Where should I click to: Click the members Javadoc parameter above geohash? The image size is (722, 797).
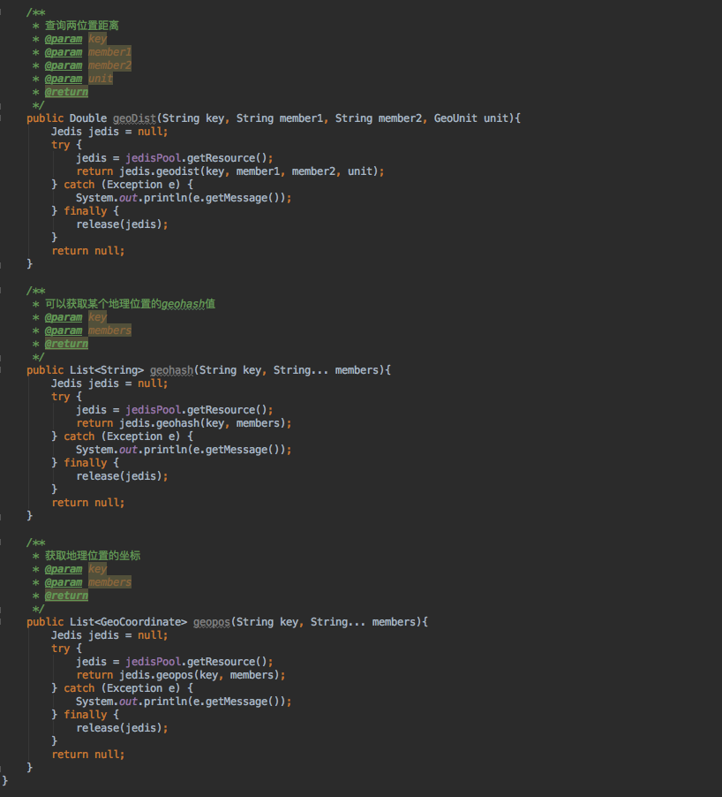pos(109,330)
